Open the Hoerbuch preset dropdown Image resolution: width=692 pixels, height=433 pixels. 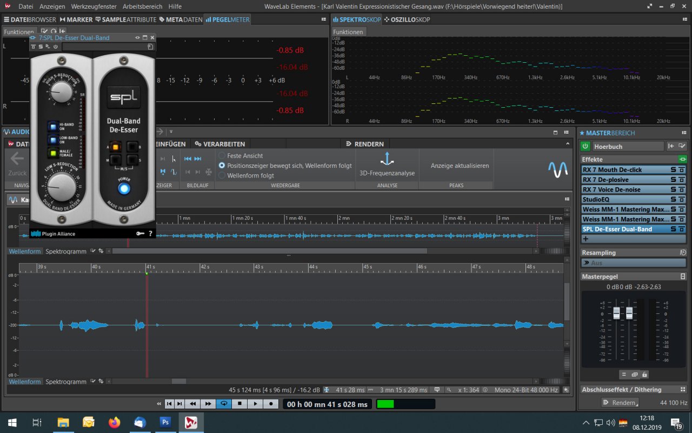click(628, 146)
